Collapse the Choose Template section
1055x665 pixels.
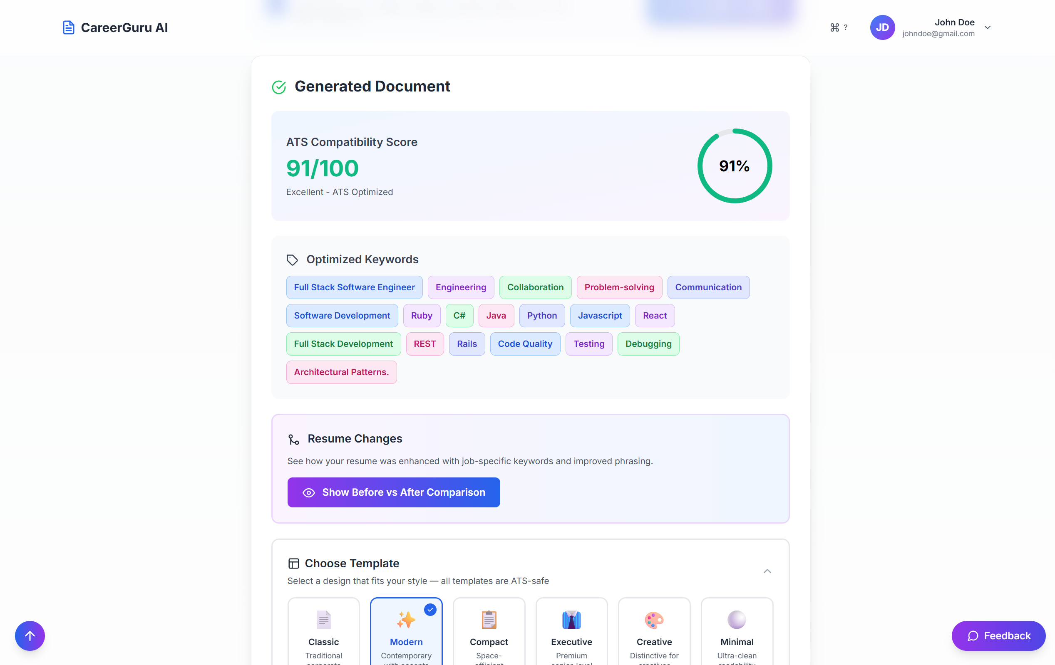(767, 571)
